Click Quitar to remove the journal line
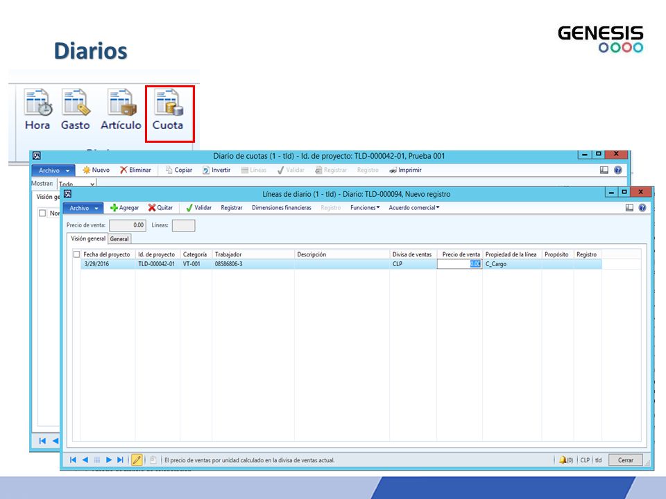666x499 pixels. pos(160,208)
